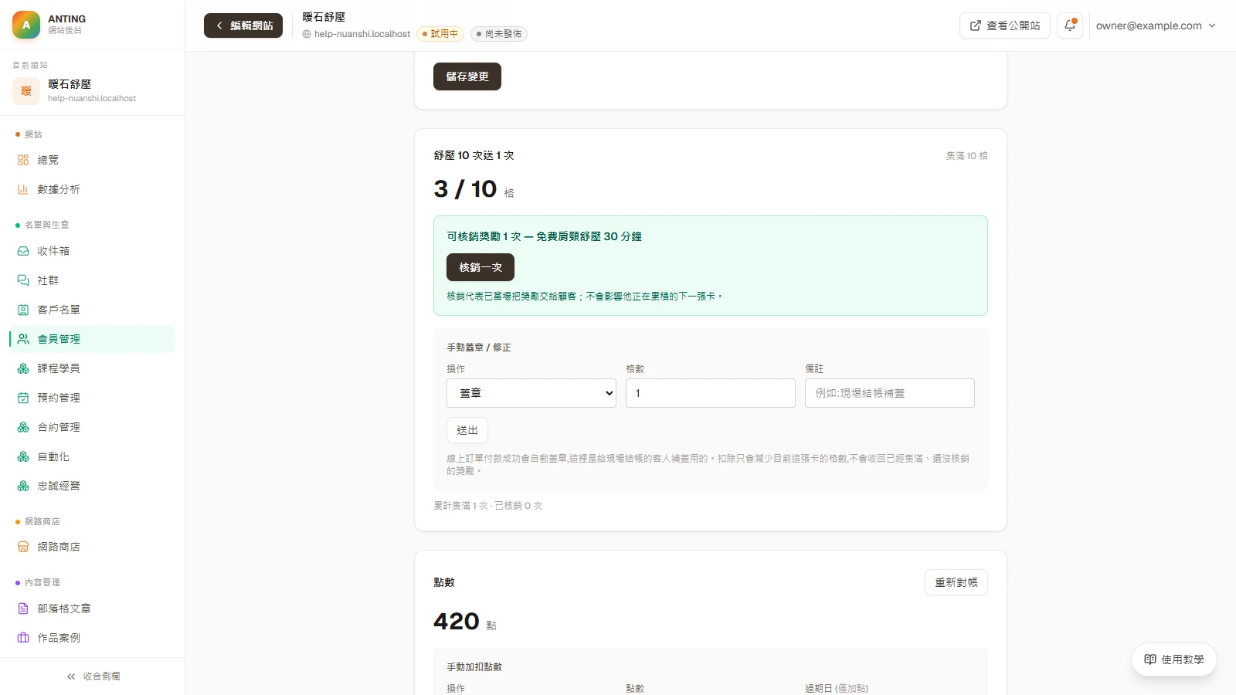Click the 試用中 trial badge
Image resolution: width=1236 pixels, height=695 pixels.
tap(440, 34)
